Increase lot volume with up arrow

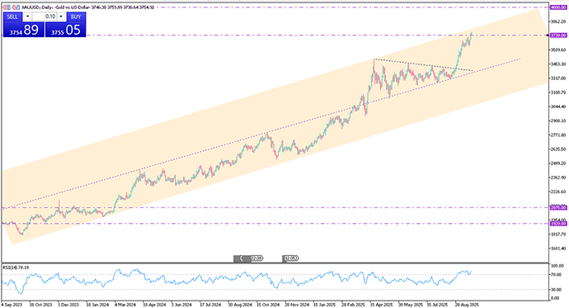[61, 17]
